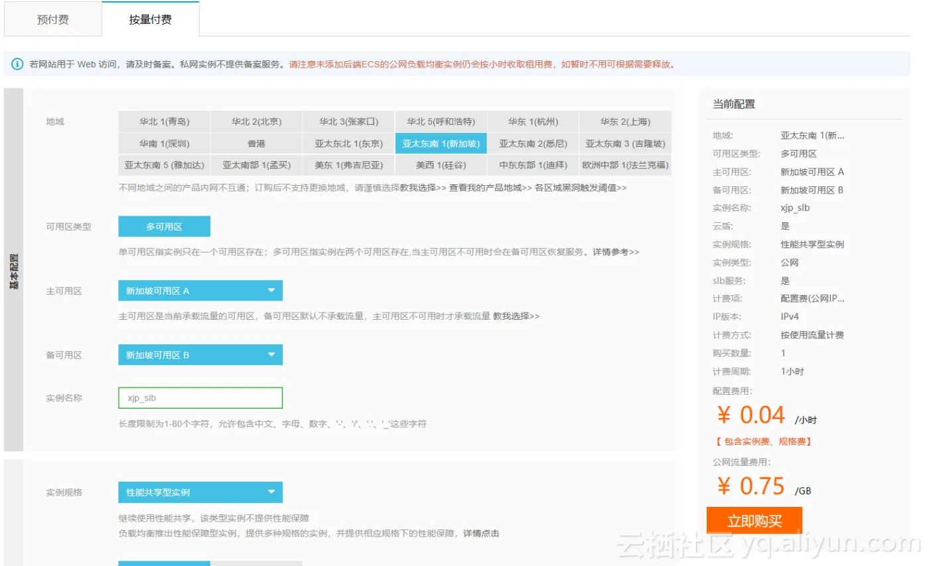Choose region 华东 2(上海)
929x566 pixels.
pyautogui.click(x=626, y=121)
